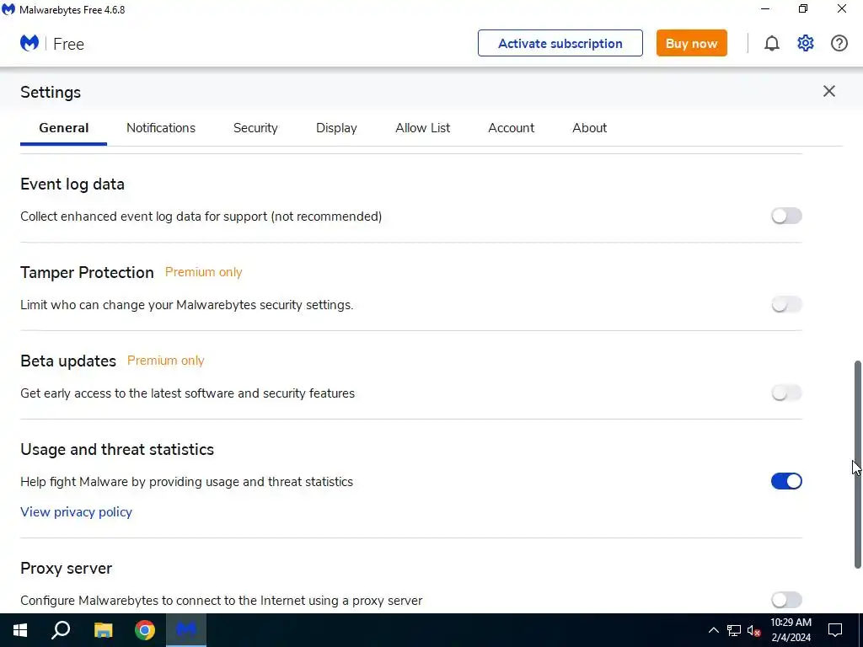863x647 pixels.
Task: Toggle enhanced event log data collection
Action: tap(786, 217)
